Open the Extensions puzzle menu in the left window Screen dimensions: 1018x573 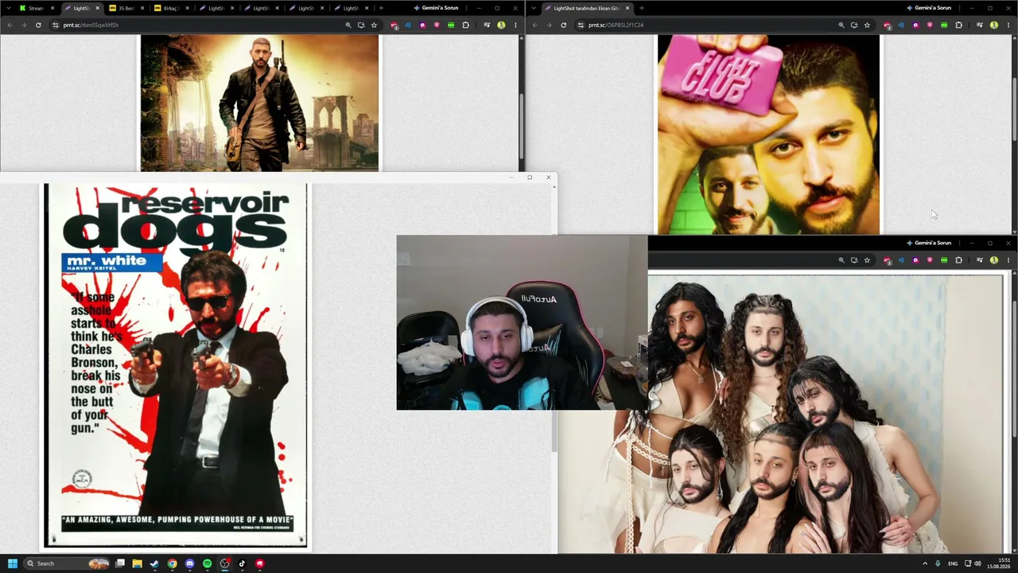click(x=466, y=25)
